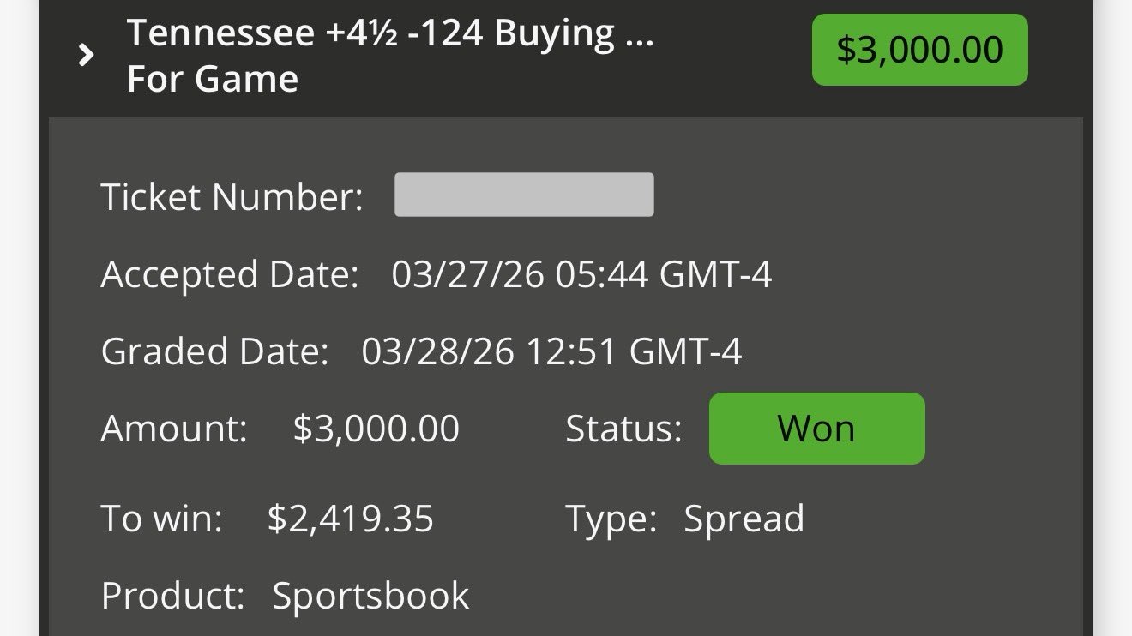
Task: Select the Sportsbook product value
Action: tap(370, 596)
